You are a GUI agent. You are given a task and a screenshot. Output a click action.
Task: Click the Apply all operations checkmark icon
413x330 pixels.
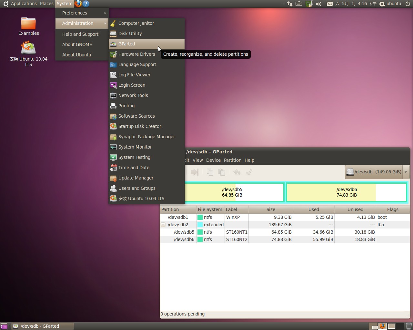(249, 172)
